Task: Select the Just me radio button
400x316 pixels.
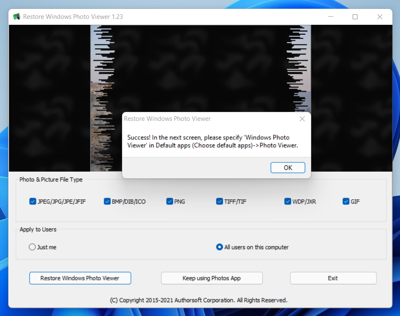Action: pos(32,247)
